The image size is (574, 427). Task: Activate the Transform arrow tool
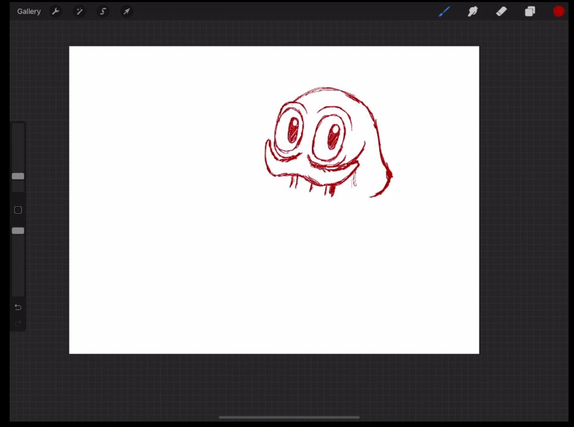coord(126,11)
